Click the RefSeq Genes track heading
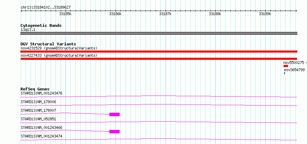 pos(35,89)
